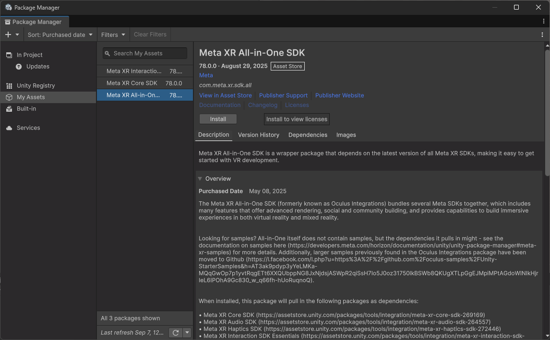Open the Changelog link

tap(263, 105)
